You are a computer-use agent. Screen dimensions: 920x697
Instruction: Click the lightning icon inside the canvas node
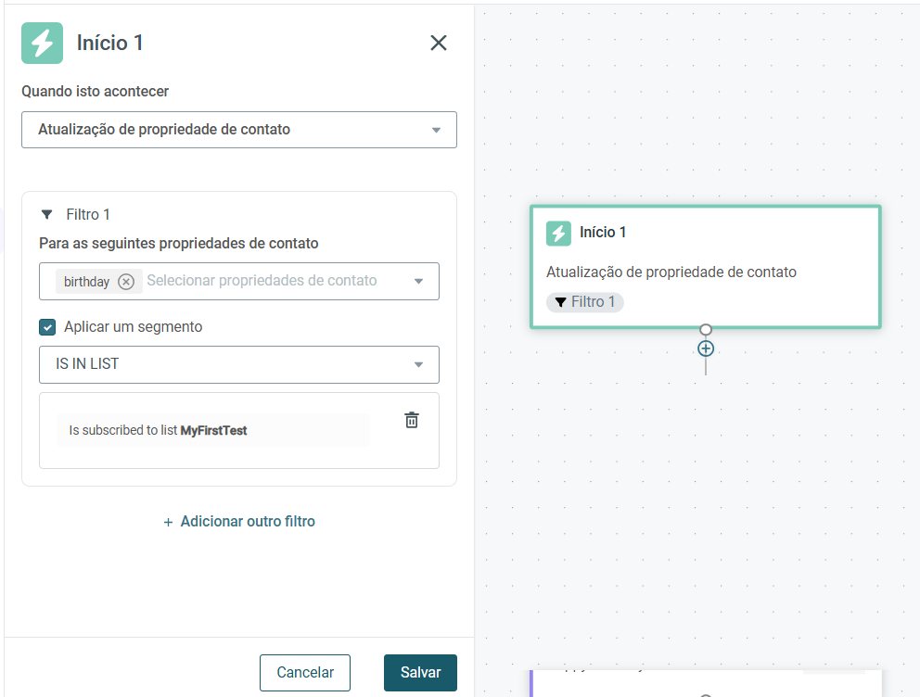(558, 234)
